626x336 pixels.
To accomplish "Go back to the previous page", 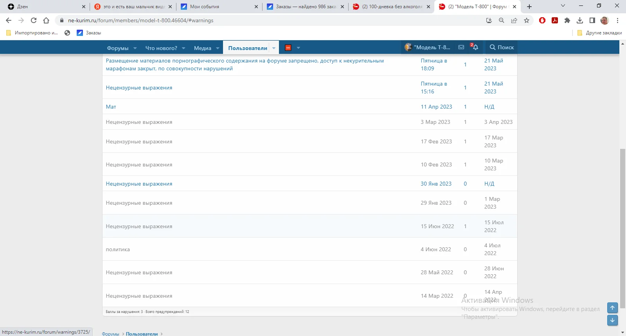I will click(9, 20).
